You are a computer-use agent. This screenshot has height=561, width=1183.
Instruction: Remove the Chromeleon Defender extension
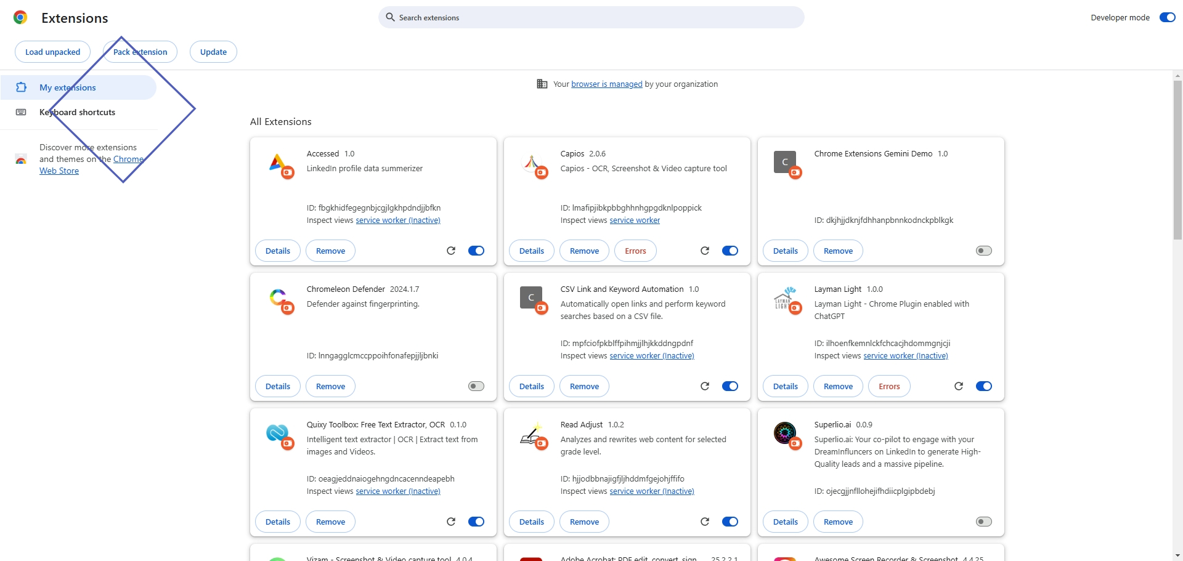(x=330, y=386)
